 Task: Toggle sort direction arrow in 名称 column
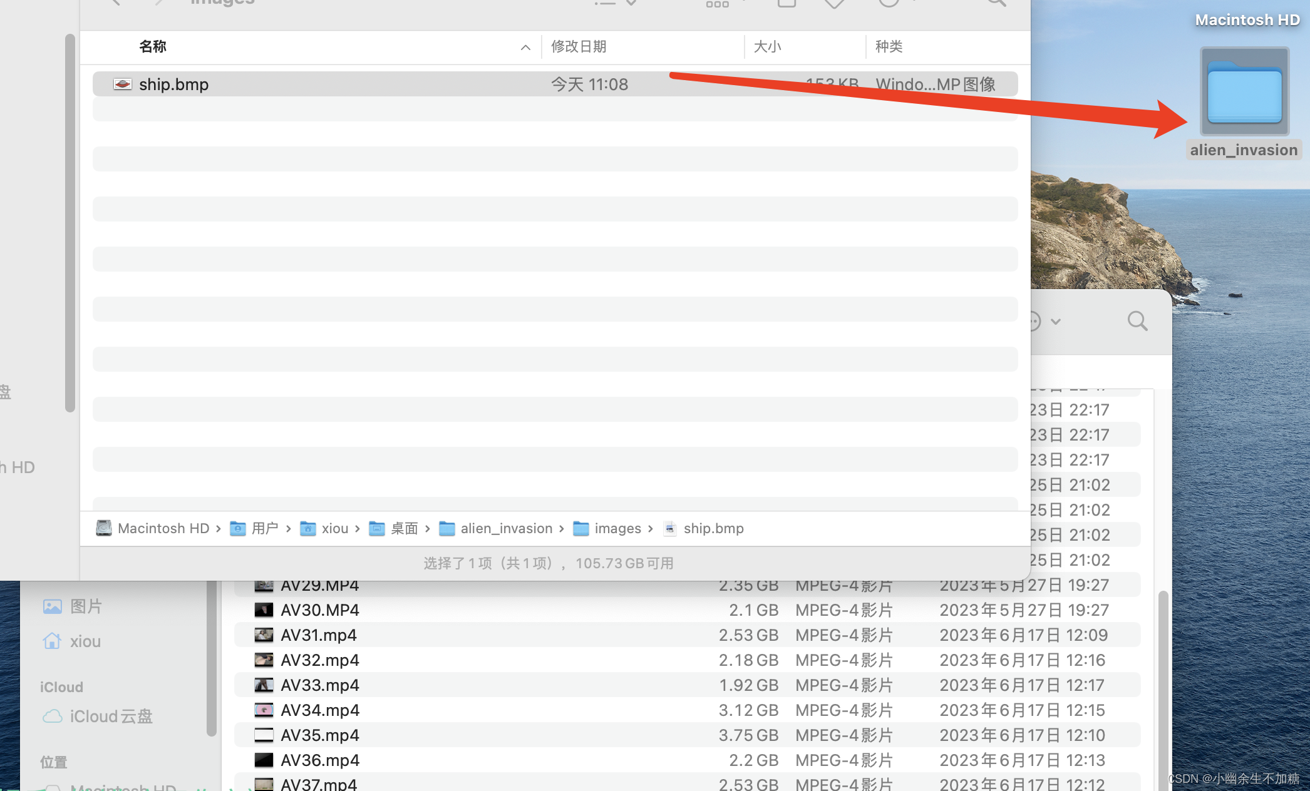point(525,48)
